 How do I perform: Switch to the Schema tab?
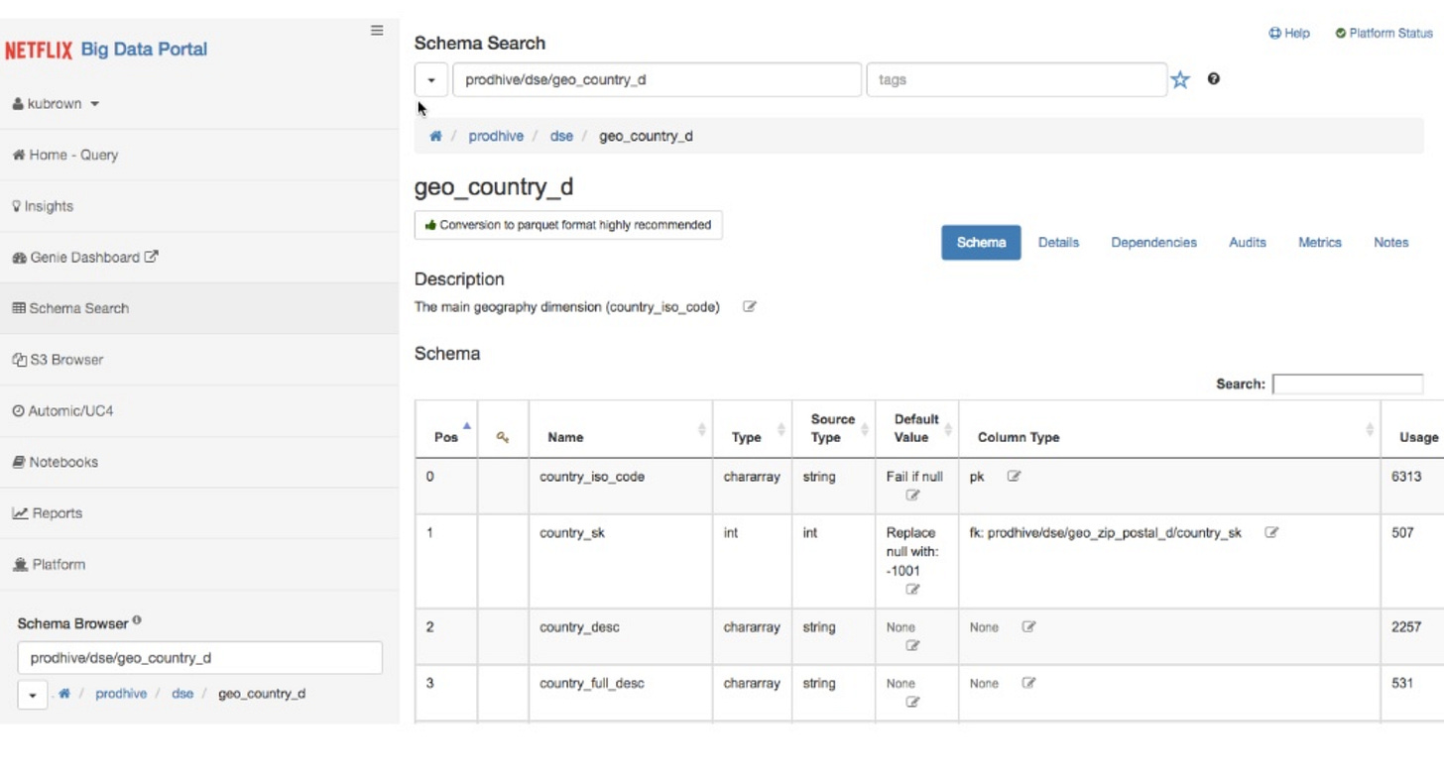tap(981, 243)
